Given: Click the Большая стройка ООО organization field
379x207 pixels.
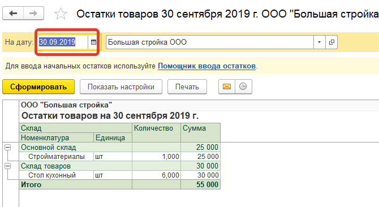Looking at the screenshot, I should click(x=210, y=42).
